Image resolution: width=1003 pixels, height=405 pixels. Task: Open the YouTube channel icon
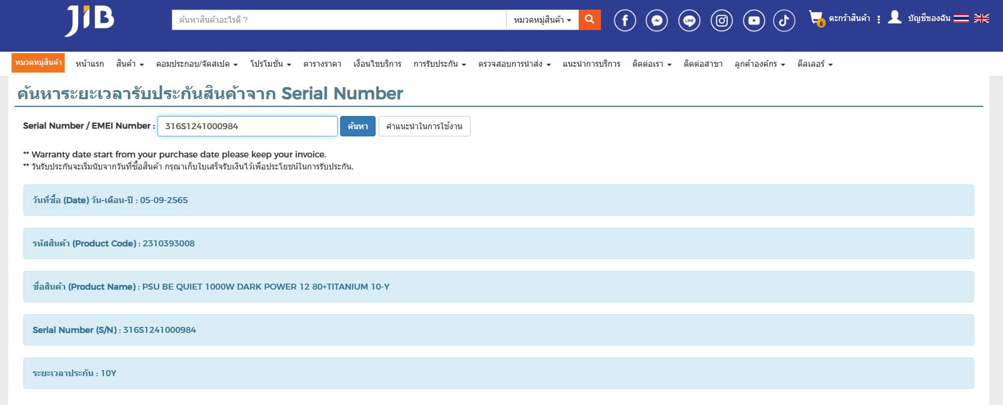754,21
